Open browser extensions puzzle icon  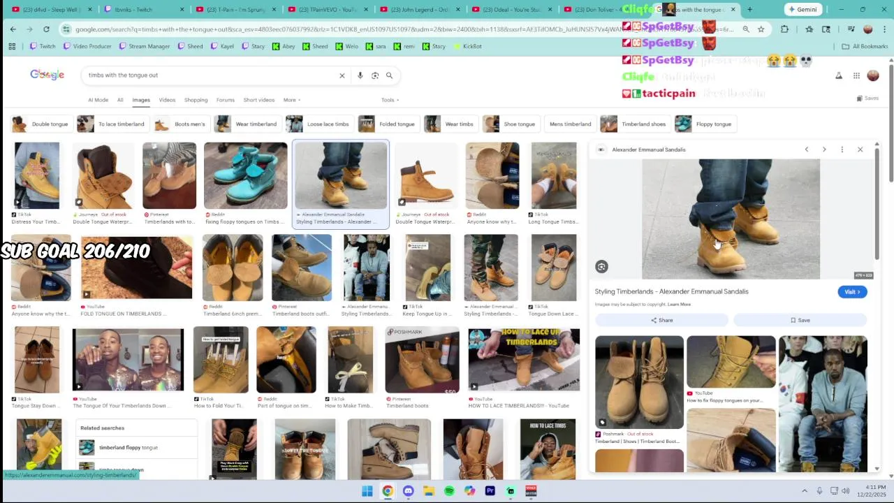(784, 29)
